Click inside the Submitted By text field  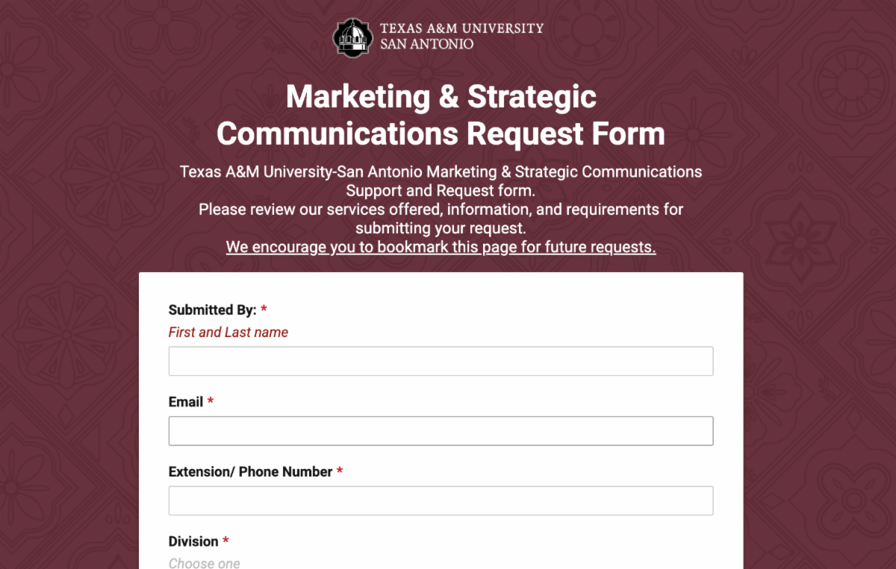click(441, 361)
